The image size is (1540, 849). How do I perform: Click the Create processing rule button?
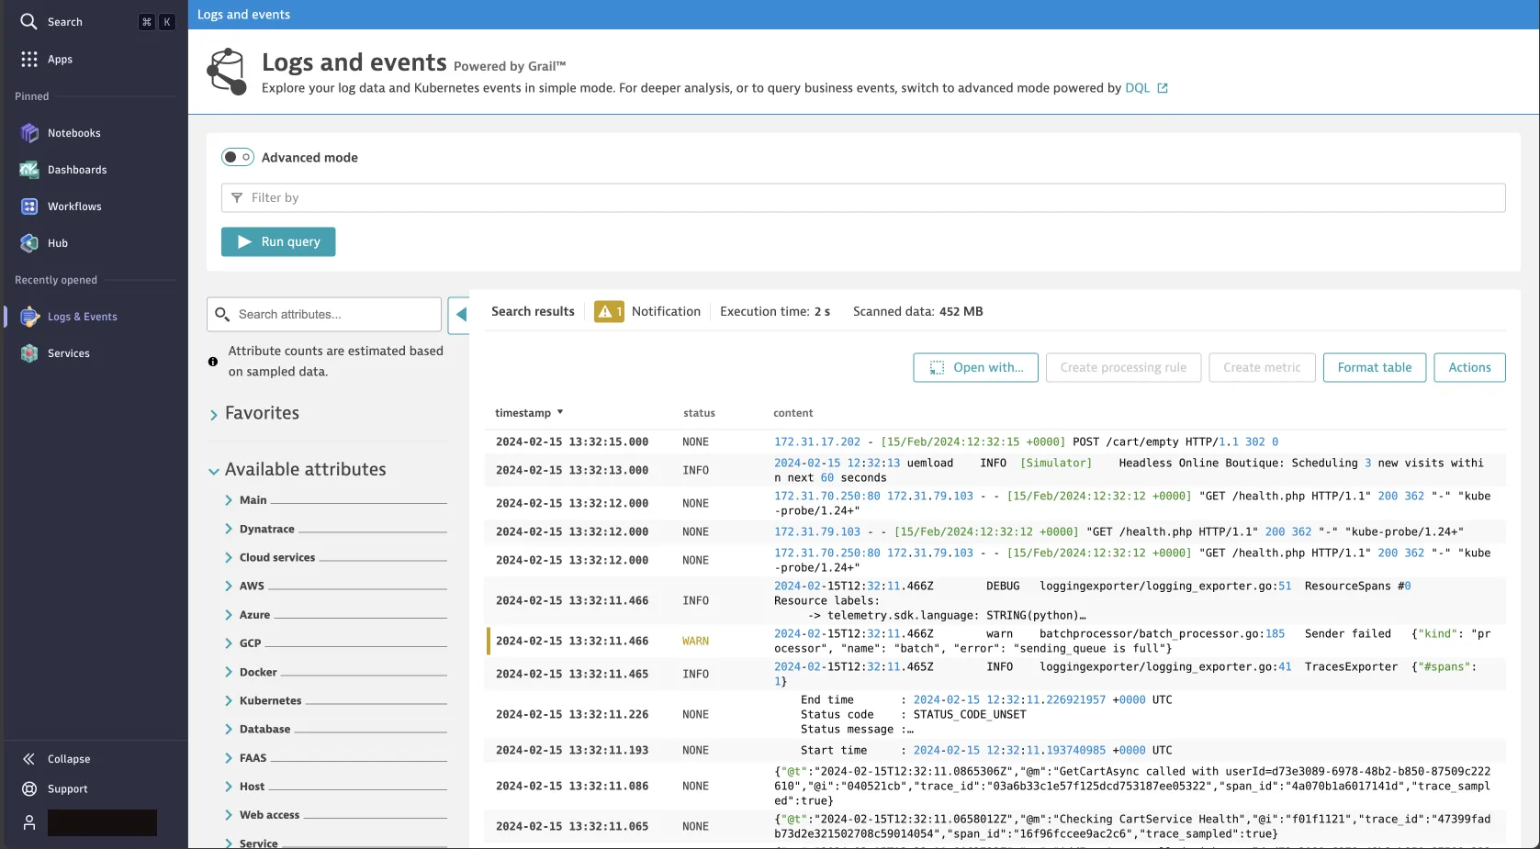click(x=1123, y=367)
